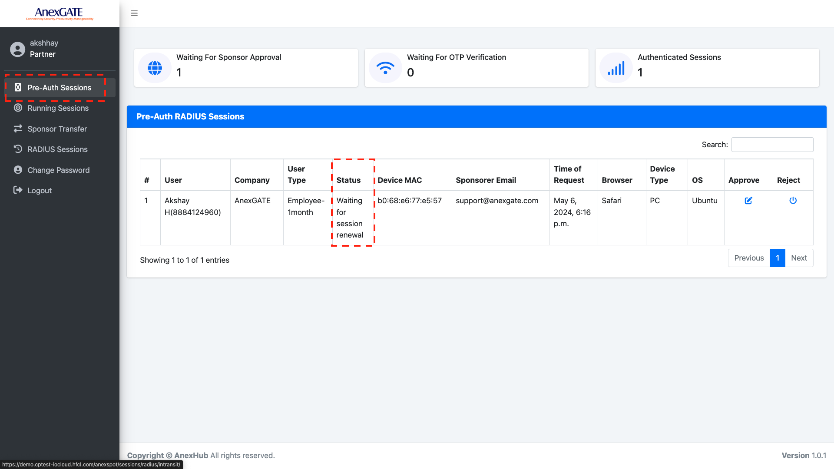Viewport: 834px width, 469px height.
Task: Click the approve edit icon for Akshay
Action: [748, 201]
